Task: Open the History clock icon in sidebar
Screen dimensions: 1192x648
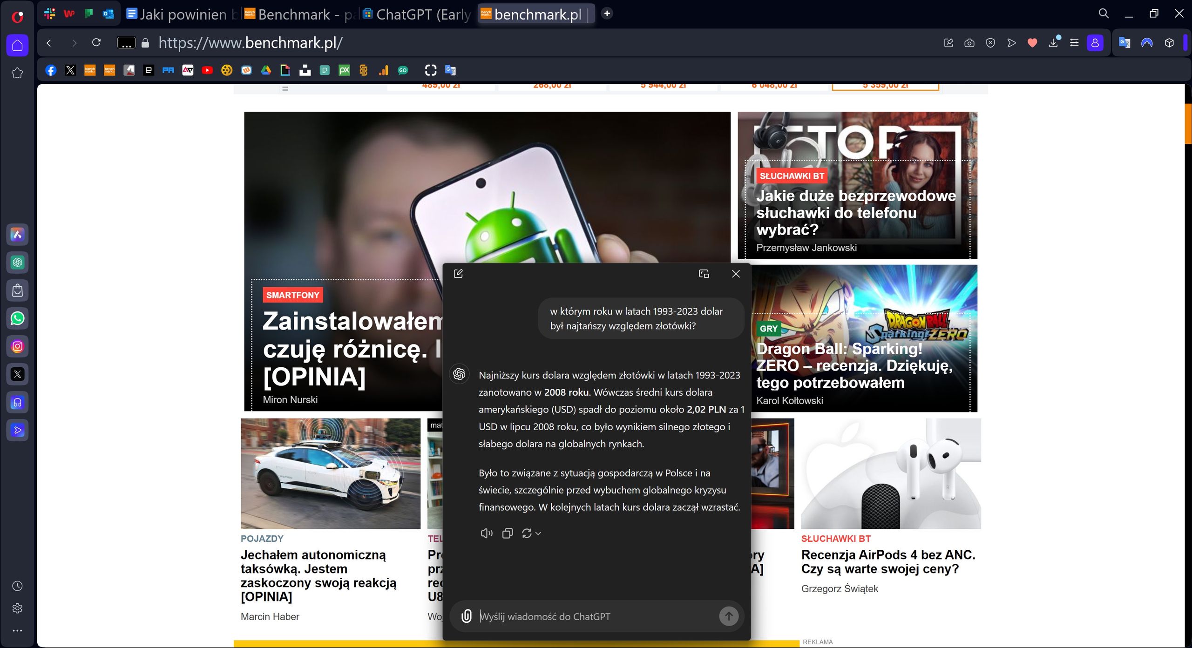Action: coord(17,586)
